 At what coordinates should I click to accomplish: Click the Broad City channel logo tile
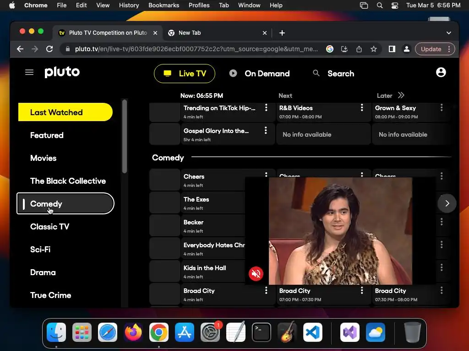(165, 294)
